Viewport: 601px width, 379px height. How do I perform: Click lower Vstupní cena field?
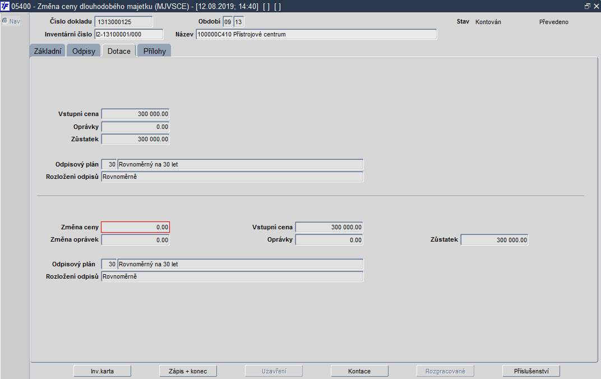329,227
